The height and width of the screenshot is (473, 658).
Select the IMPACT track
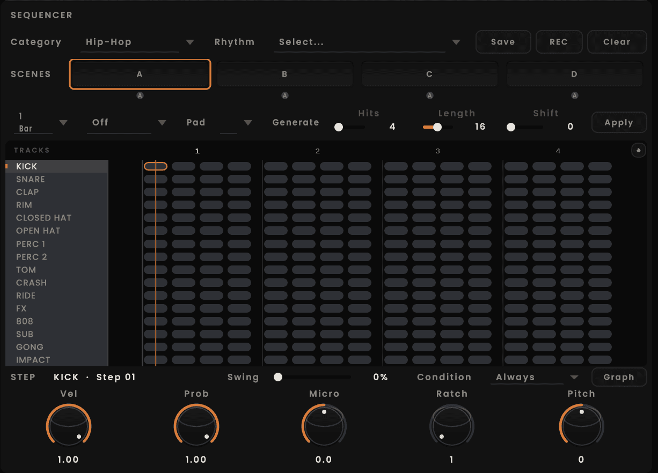[57, 360]
